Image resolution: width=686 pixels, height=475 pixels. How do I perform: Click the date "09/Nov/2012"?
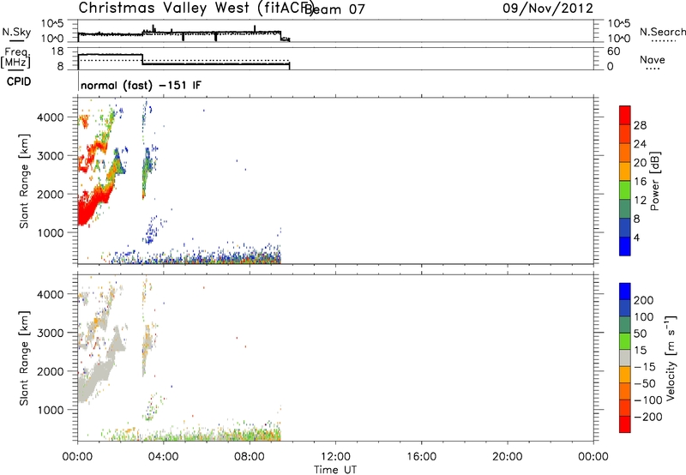tap(548, 9)
